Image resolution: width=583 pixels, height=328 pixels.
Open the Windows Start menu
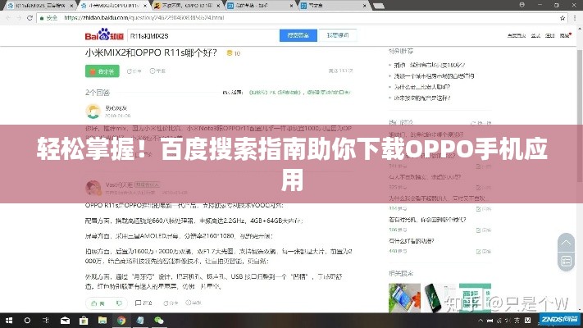(x=9, y=320)
